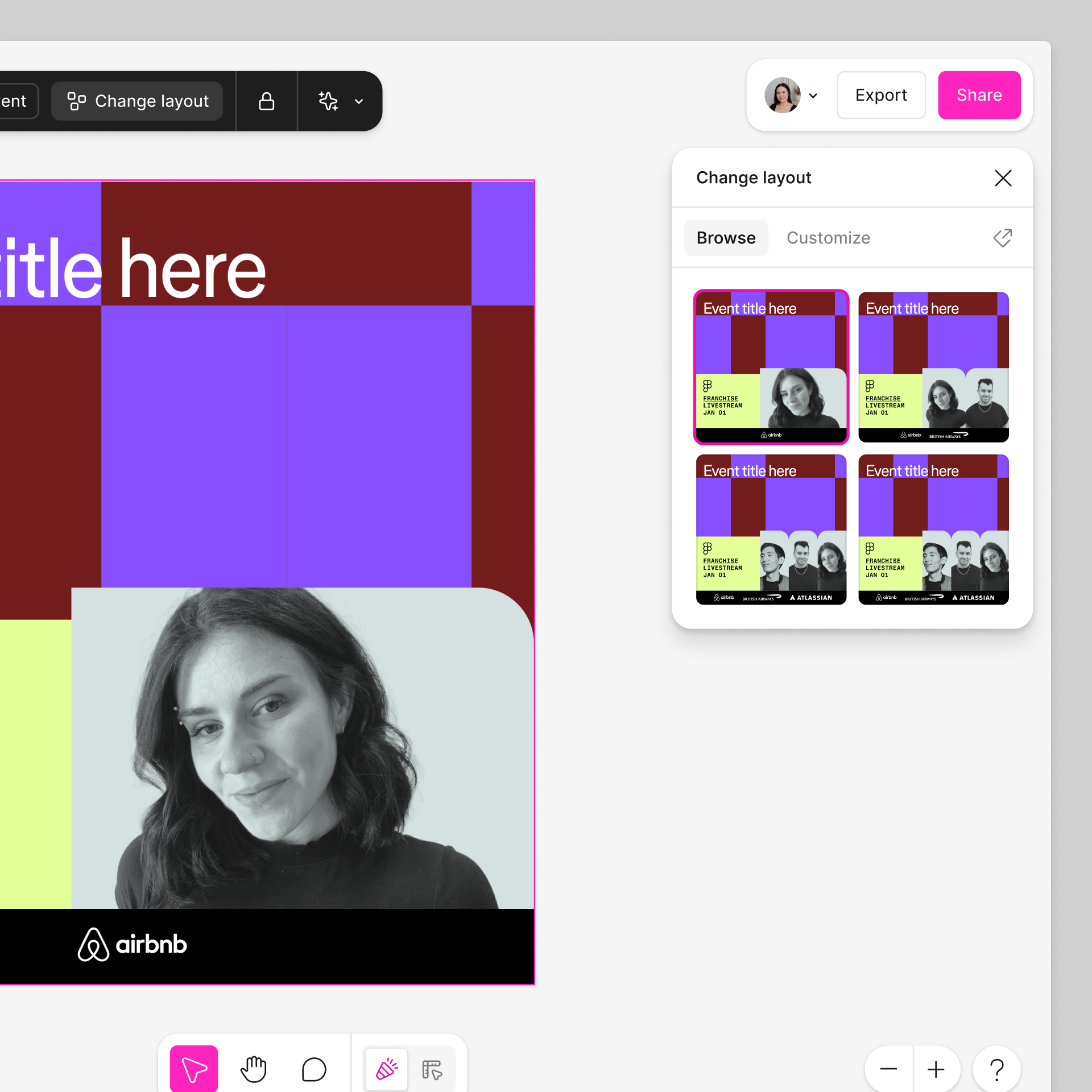Click the pink Share button
Screen dimensions: 1092x1092
tap(979, 95)
